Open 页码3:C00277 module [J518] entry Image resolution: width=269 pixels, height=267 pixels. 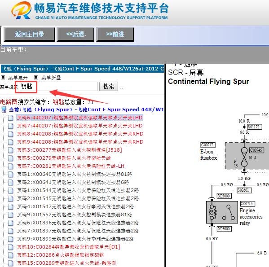click(70, 150)
